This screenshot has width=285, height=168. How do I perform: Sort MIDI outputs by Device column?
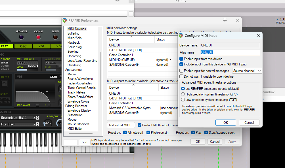[133, 88]
